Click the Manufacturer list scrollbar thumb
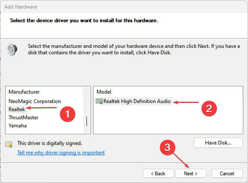 (87, 121)
